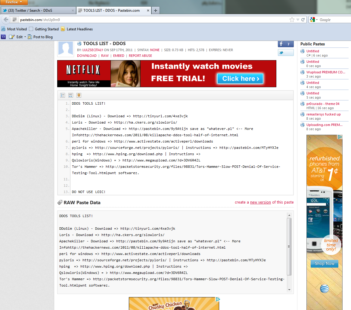Click the globe icon beside Uploading.com PREM...
The width and height of the screenshot is (351, 310).
(x=303, y=125)
